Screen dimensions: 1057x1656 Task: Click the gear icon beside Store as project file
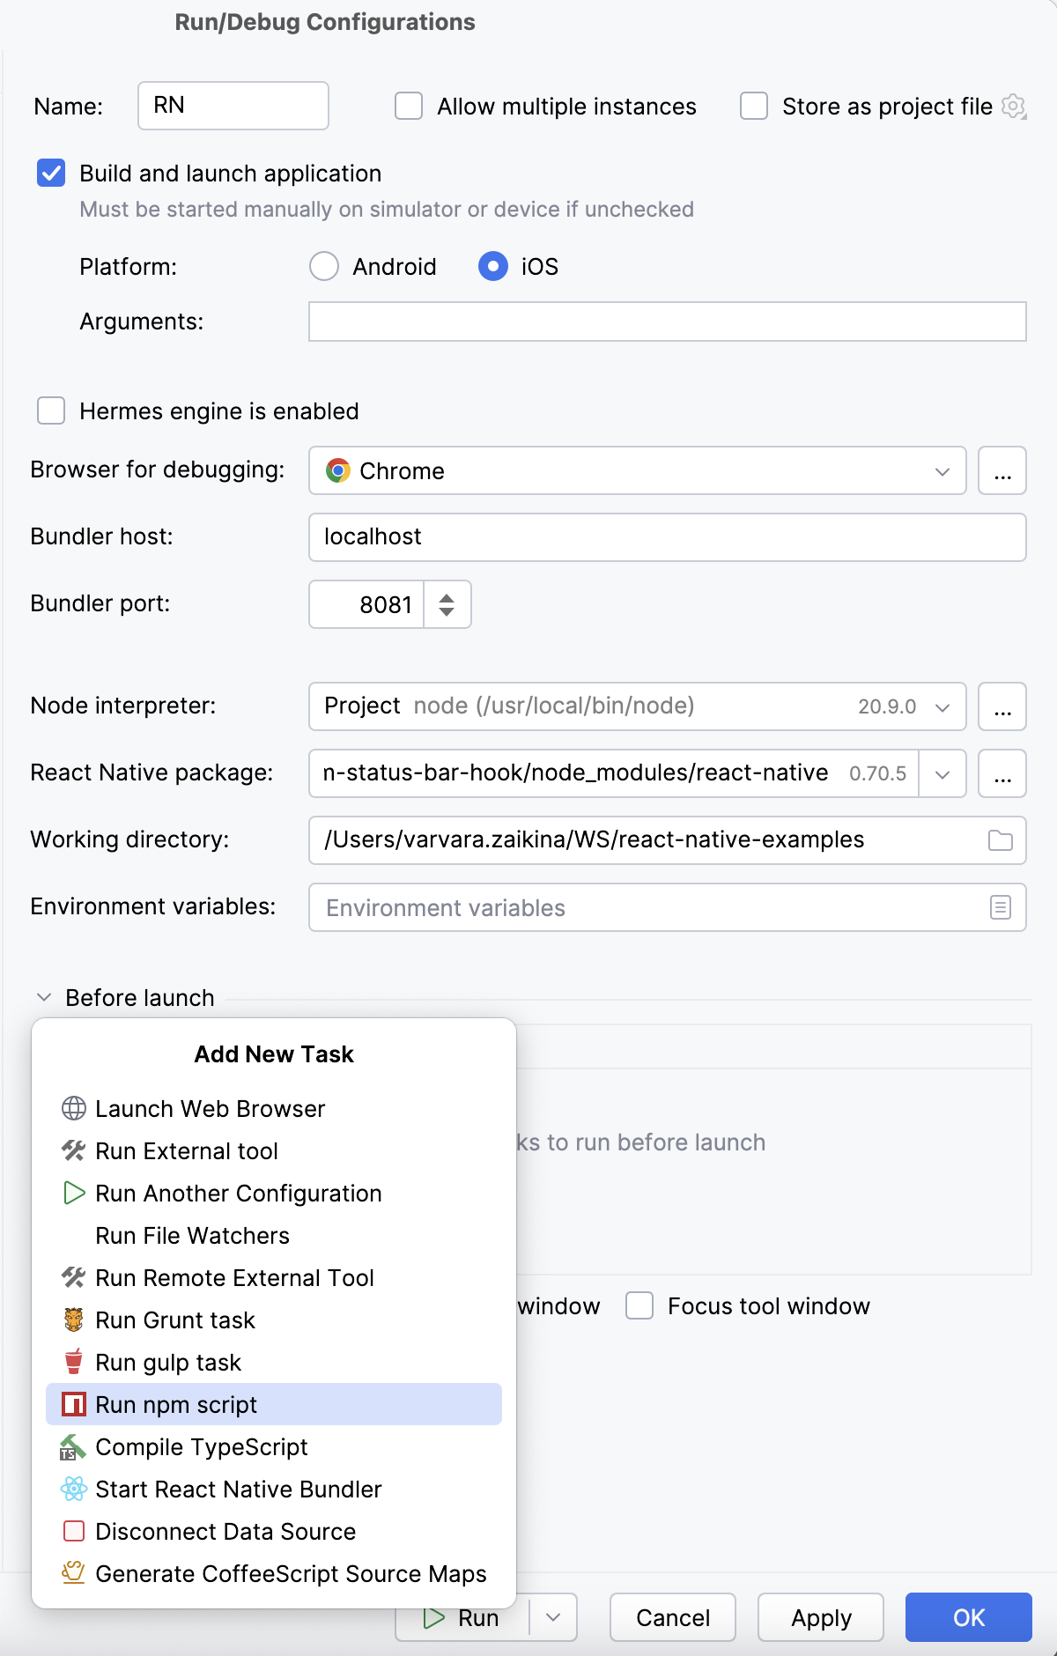tap(1014, 107)
